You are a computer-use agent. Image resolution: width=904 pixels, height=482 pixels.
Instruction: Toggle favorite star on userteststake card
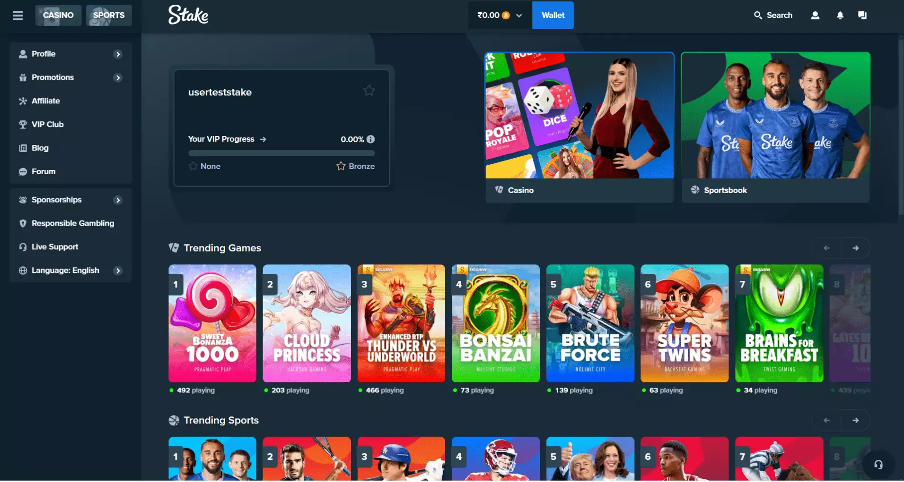[x=369, y=91]
